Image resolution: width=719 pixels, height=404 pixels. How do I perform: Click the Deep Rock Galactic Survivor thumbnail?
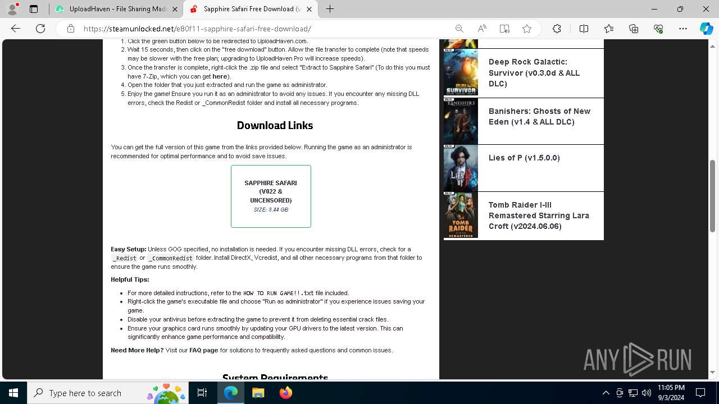pyautogui.click(x=461, y=72)
